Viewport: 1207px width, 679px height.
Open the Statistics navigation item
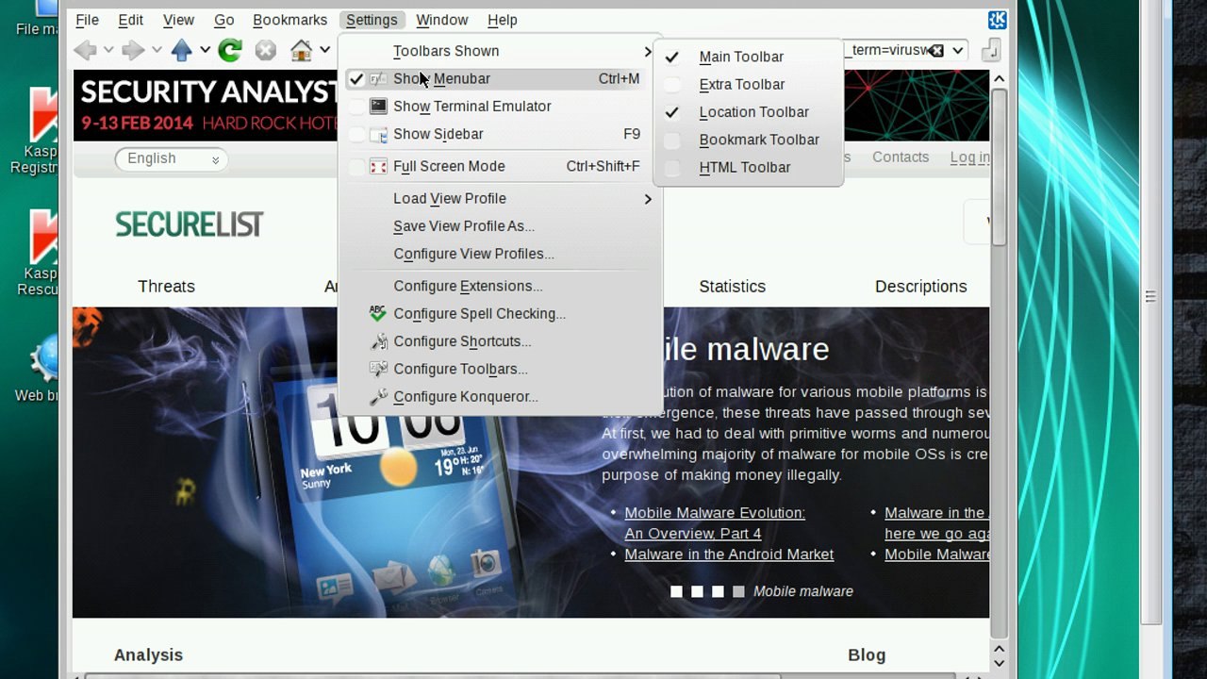pyautogui.click(x=732, y=287)
